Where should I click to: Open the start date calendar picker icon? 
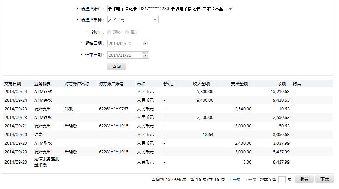coord(145,43)
